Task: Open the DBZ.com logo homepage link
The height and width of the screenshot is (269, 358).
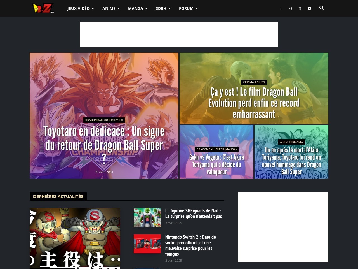Action: (x=43, y=8)
